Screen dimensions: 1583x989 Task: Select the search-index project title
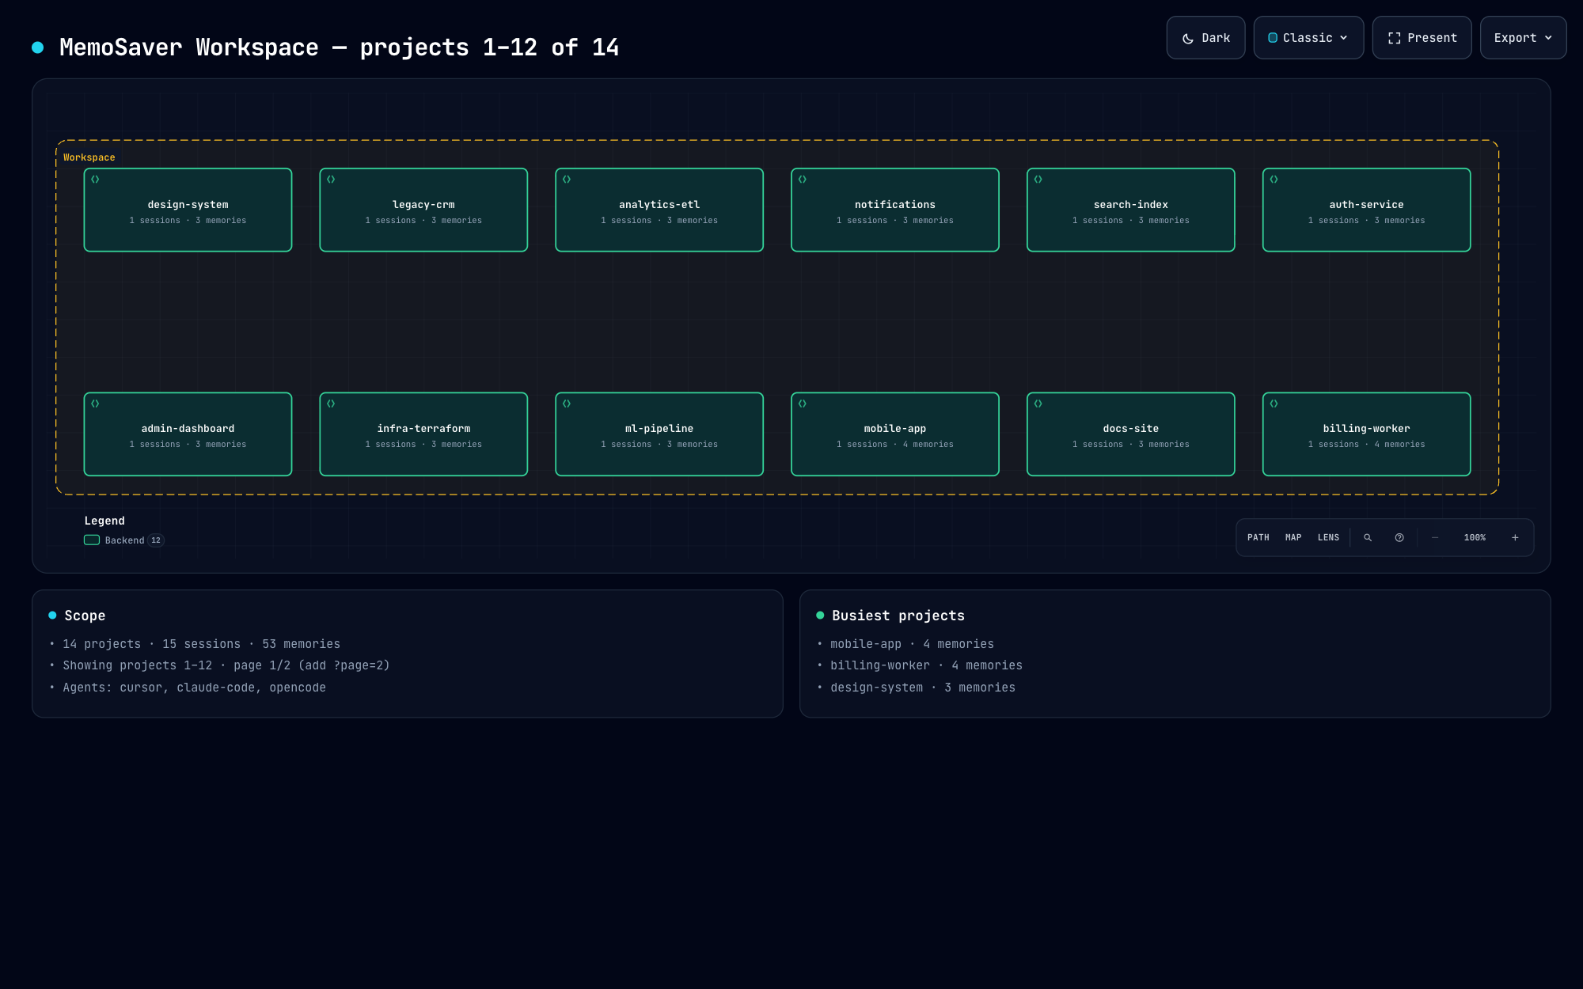pos(1131,205)
